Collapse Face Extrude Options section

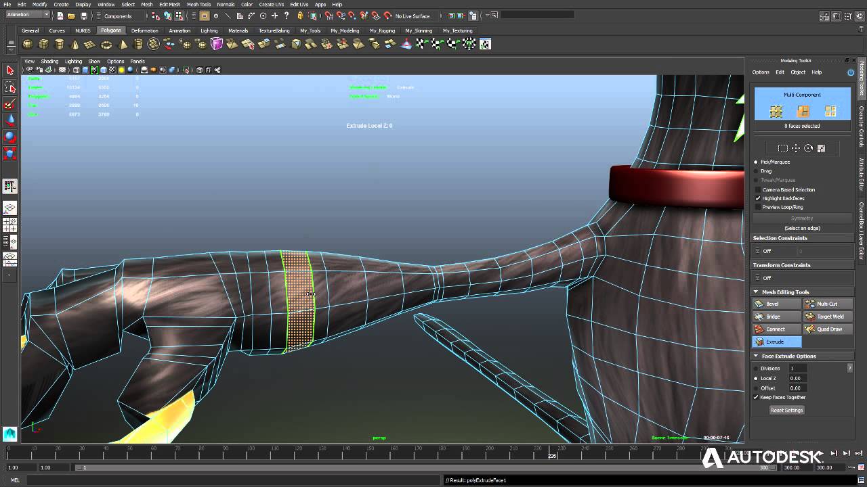point(756,356)
